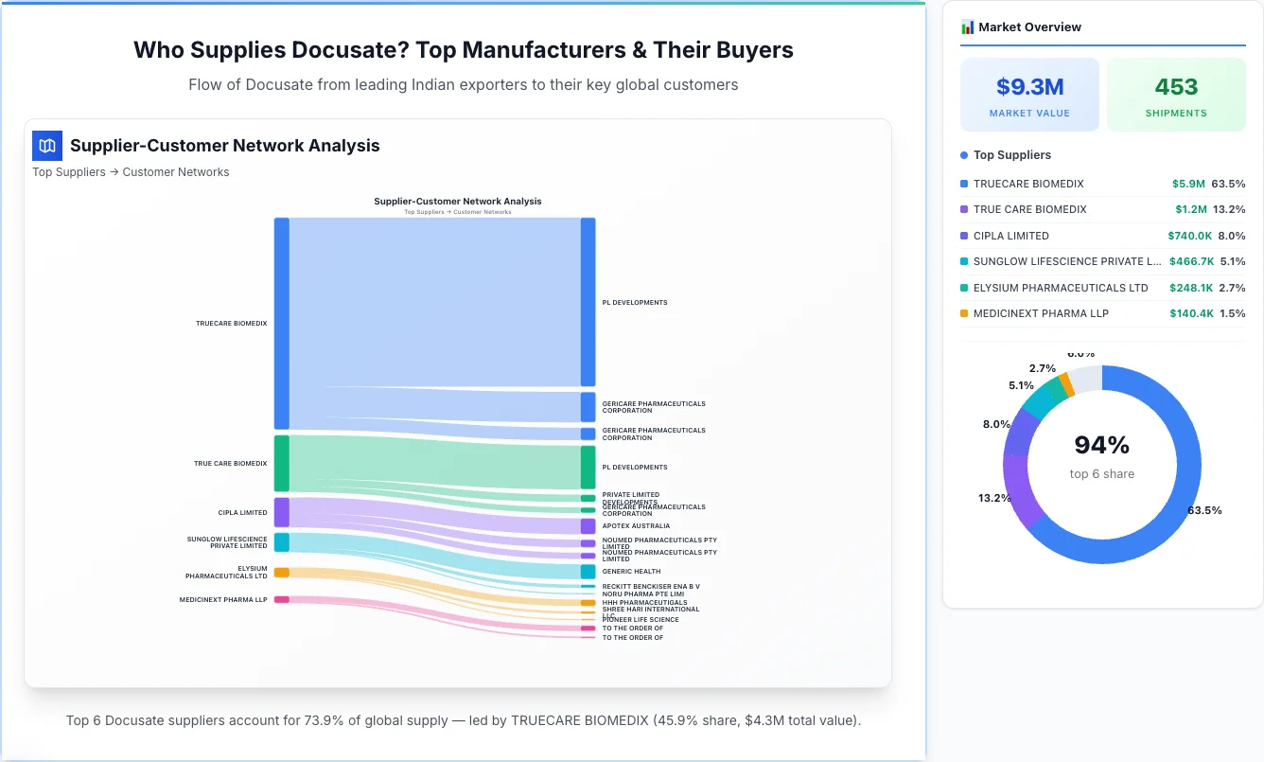Click the CIPLA LIMITED legend square
The height and width of the screenshot is (762, 1264).
click(x=964, y=236)
